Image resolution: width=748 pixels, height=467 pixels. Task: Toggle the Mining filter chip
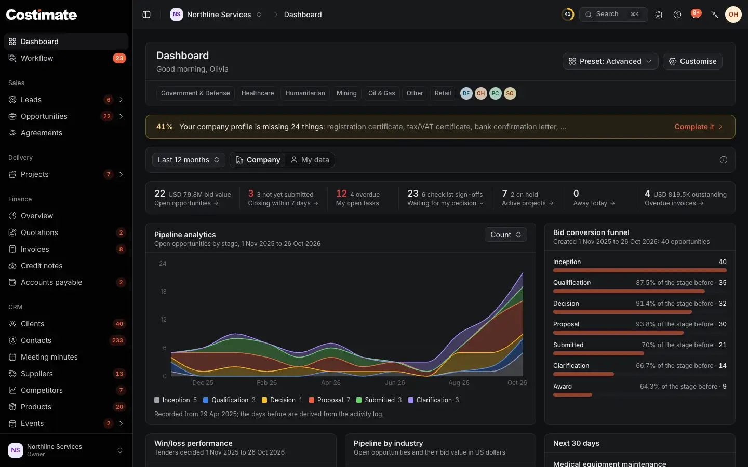click(346, 93)
